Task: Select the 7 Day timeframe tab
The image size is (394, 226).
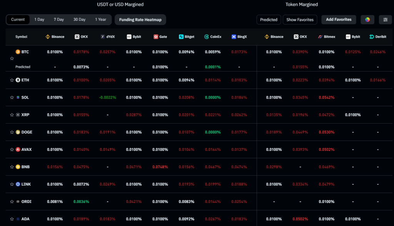Action: click(x=59, y=20)
